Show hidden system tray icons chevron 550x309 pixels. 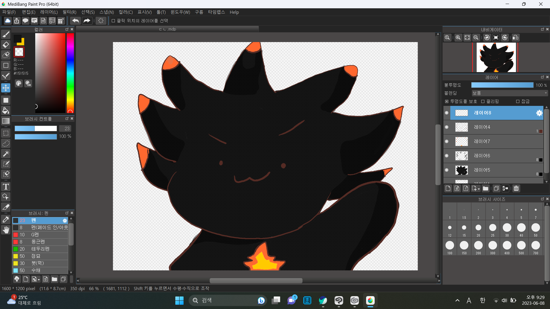[457, 300]
